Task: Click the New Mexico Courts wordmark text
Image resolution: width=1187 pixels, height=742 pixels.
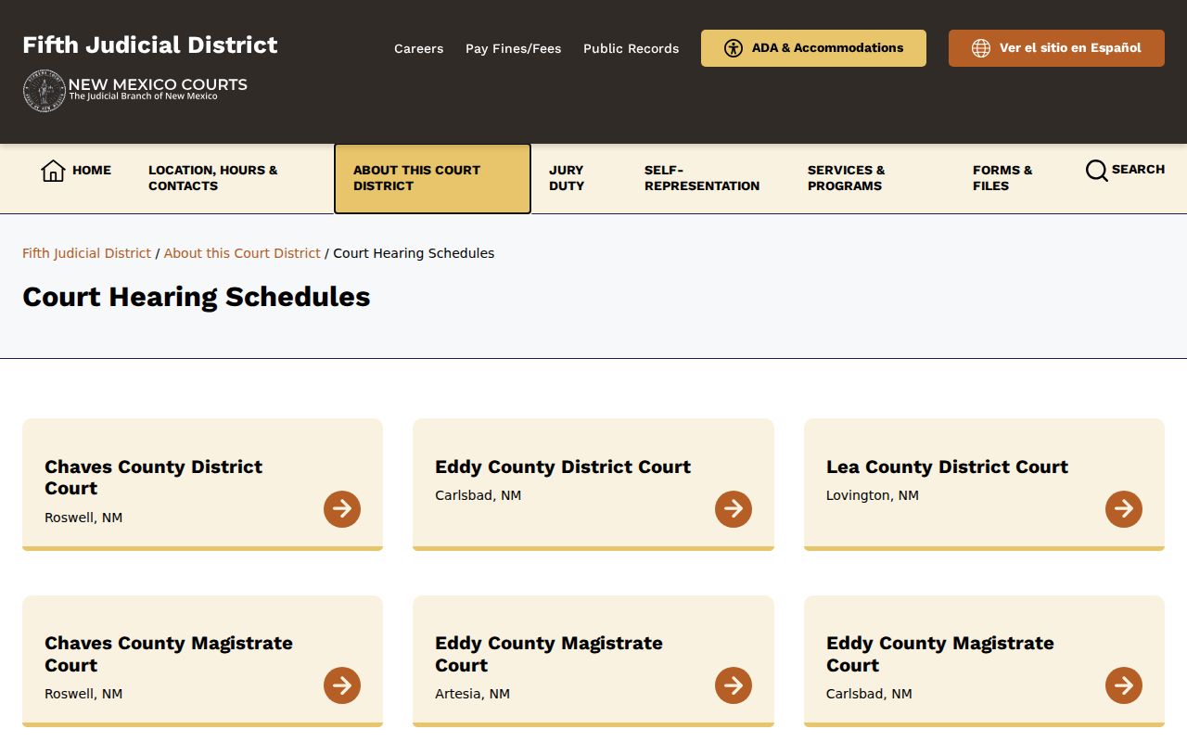Action: coord(158,85)
